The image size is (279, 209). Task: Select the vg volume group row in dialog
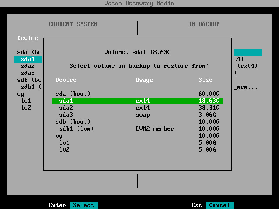pyautogui.click(x=138, y=136)
